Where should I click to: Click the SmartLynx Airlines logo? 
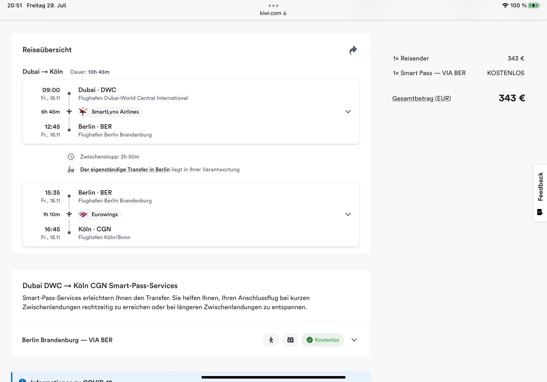click(x=83, y=112)
